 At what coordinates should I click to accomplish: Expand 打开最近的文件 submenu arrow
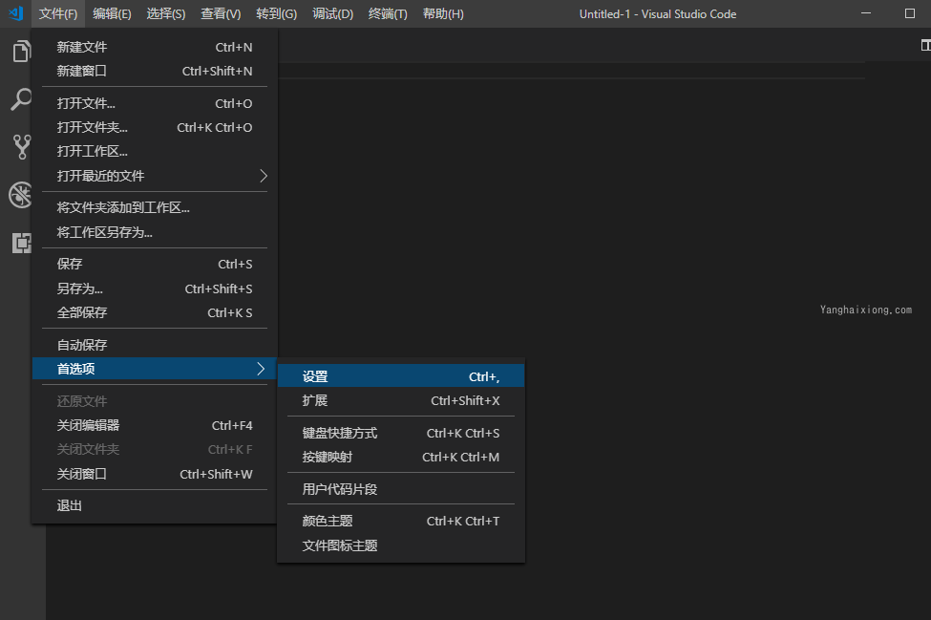[264, 176]
